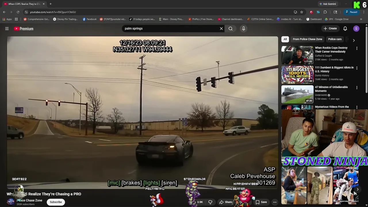Viewport: 368px width, 207px height.
Task: Go to YouTube Premium home logo
Action: click(24, 28)
